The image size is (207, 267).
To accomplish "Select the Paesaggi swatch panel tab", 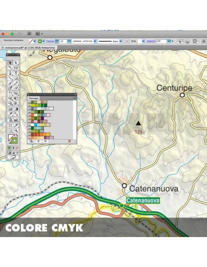I will 34,98.
